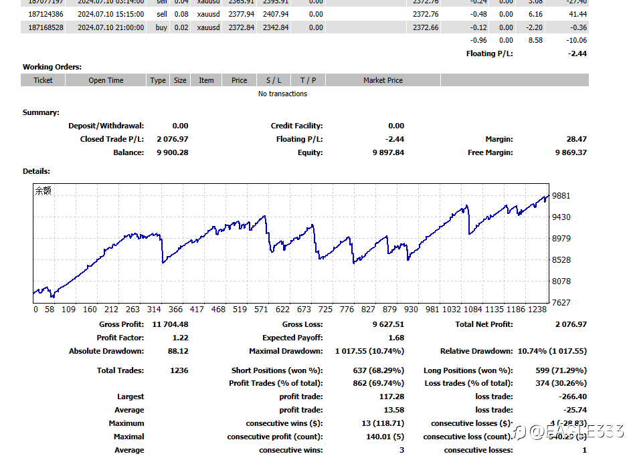The height and width of the screenshot is (458, 631).
Task: Click the Deposit/Withdrawal label
Action: [x=106, y=126]
